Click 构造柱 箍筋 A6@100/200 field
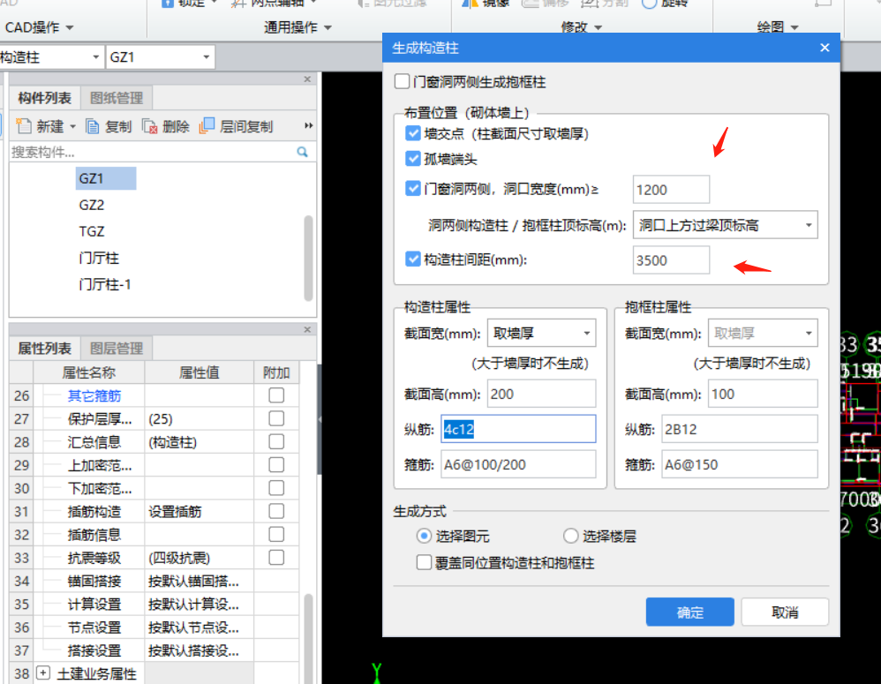Image resolution: width=881 pixels, height=684 pixels. pyautogui.click(x=518, y=464)
